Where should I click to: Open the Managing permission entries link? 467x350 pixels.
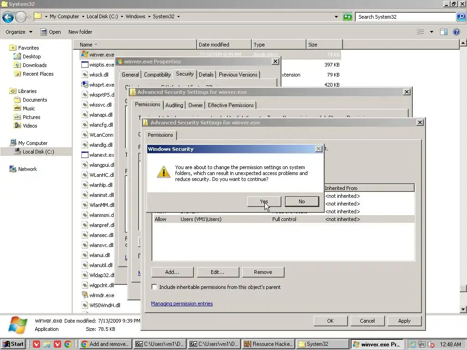click(182, 304)
